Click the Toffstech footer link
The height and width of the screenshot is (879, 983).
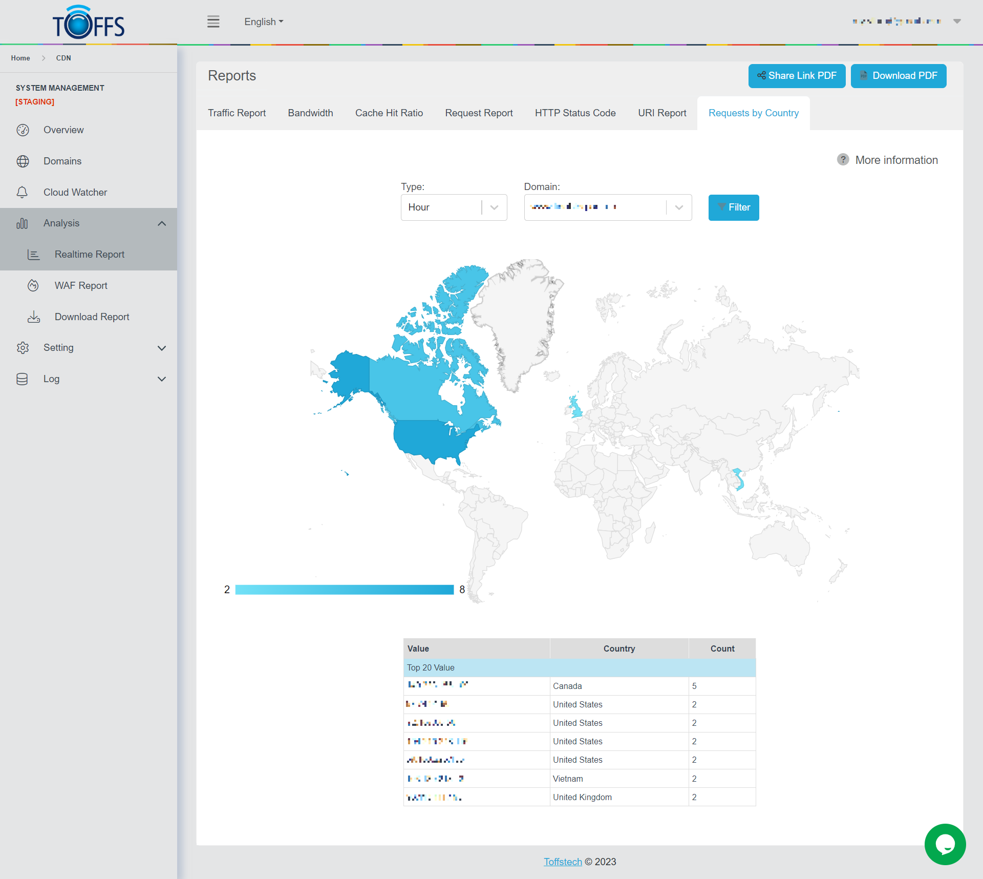pyautogui.click(x=563, y=862)
